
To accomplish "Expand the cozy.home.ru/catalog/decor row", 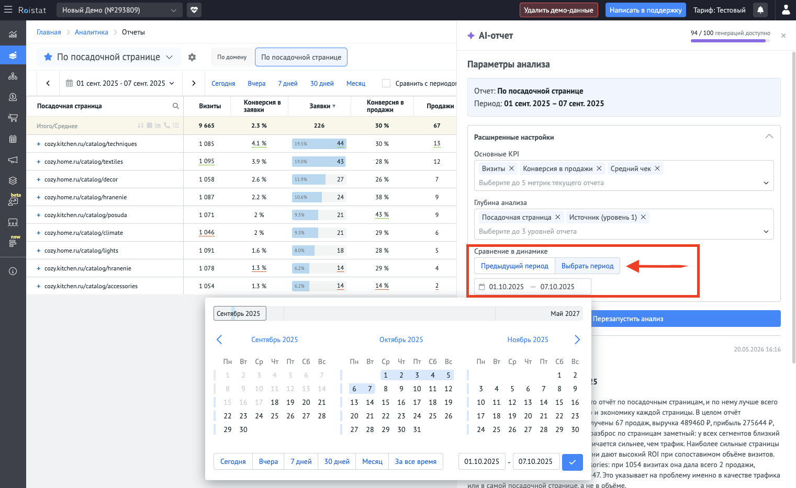I will 38,179.
